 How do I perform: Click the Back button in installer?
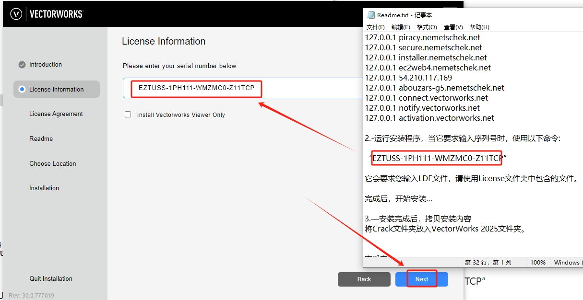(364, 279)
